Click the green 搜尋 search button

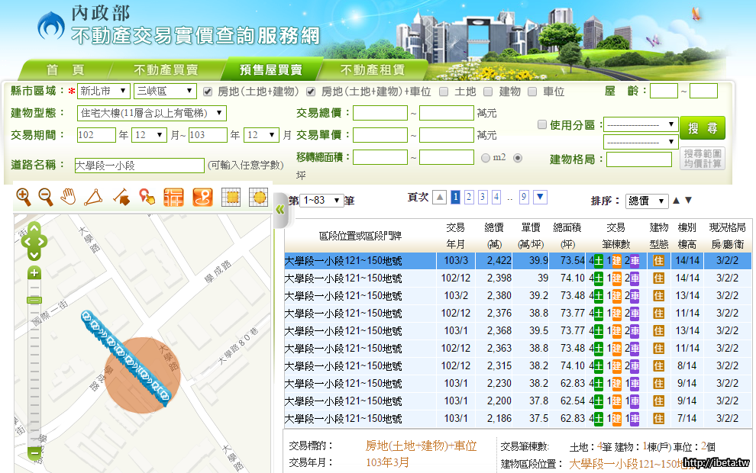point(702,127)
